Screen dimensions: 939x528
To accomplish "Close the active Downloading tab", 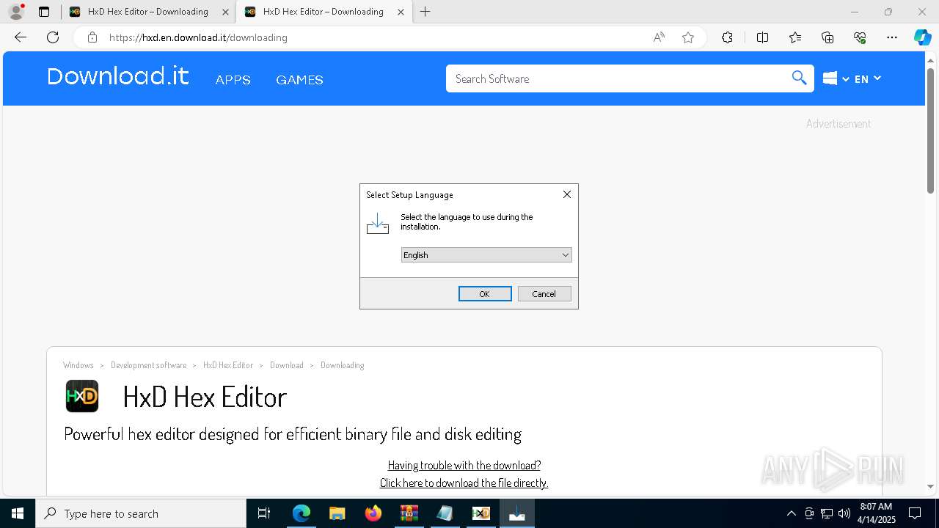I will coord(401,12).
